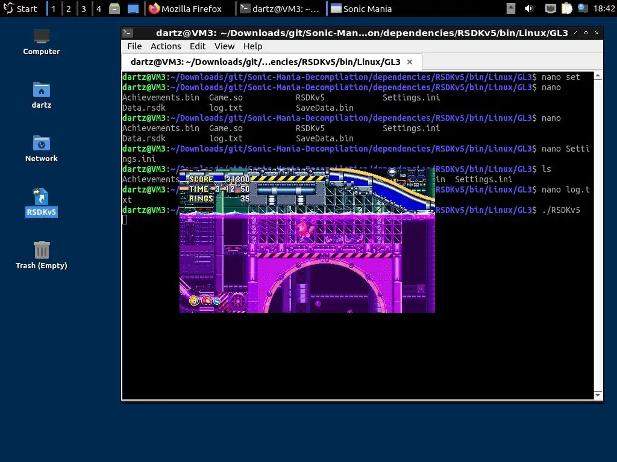
Task: Open the terminal View menu
Action: 224,46
